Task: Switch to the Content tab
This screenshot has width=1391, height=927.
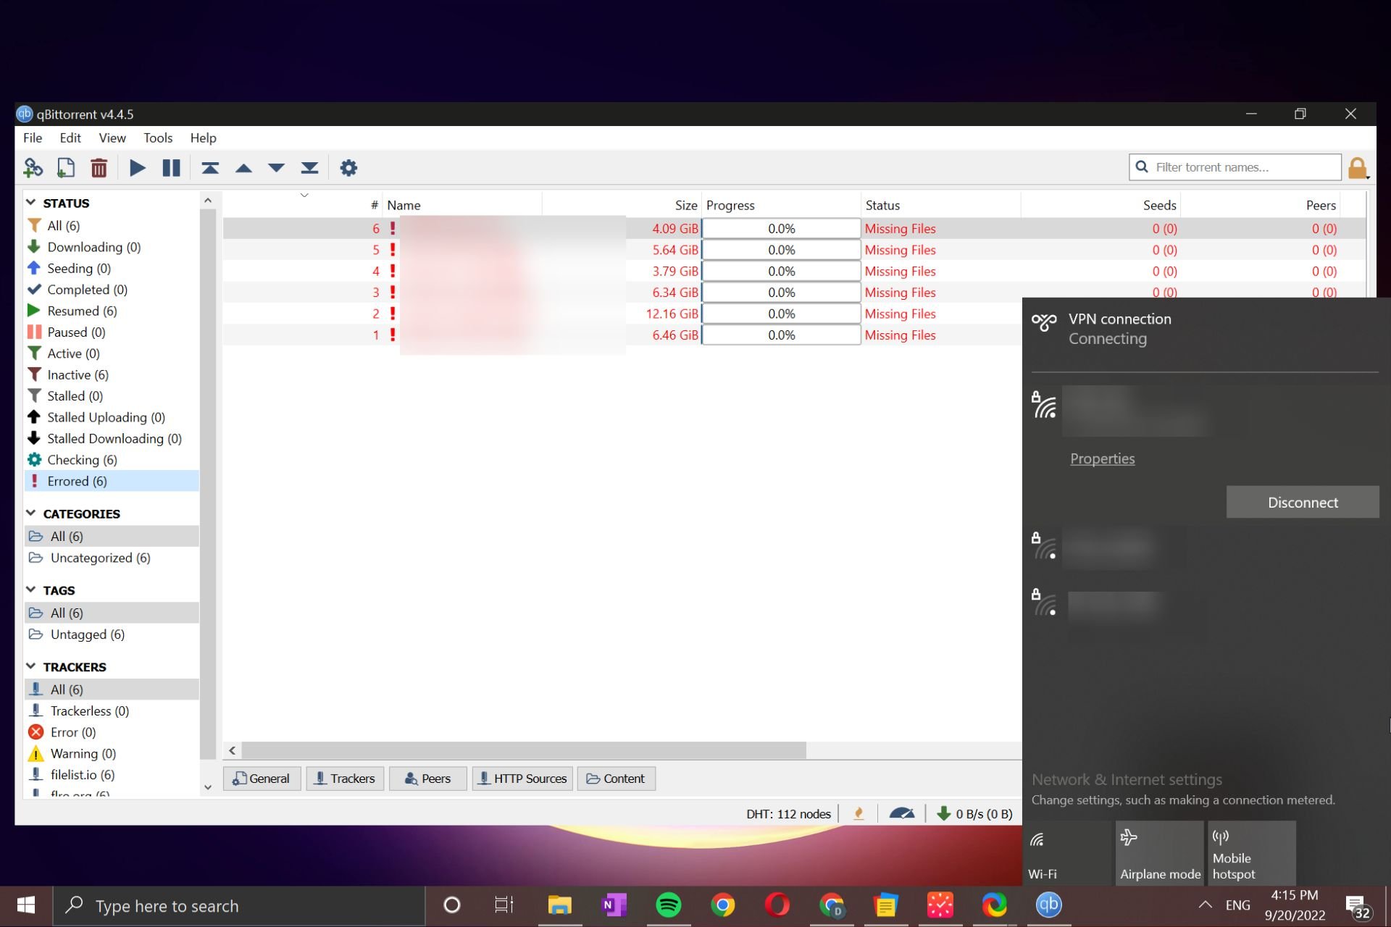Action: coord(616,779)
